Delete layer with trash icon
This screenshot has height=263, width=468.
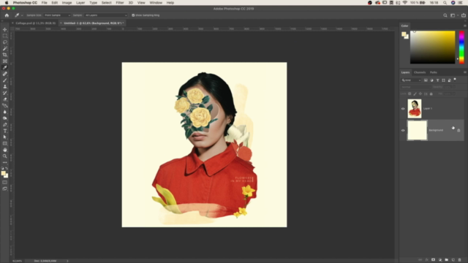point(460,260)
